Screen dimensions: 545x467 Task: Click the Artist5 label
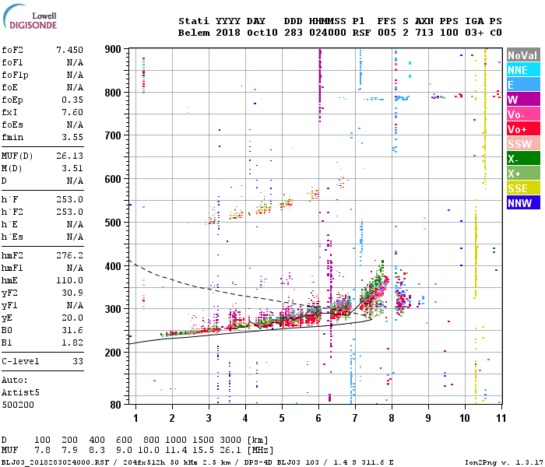[x=20, y=392]
